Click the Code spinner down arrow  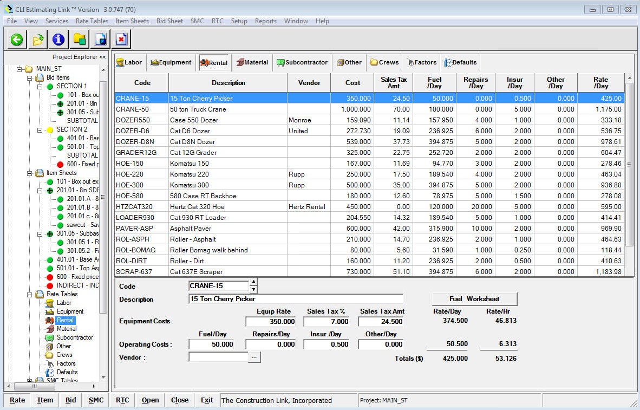[253, 289]
